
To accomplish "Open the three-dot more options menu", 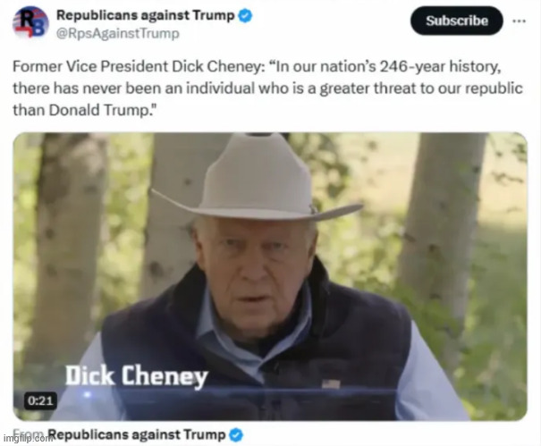I will [520, 21].
